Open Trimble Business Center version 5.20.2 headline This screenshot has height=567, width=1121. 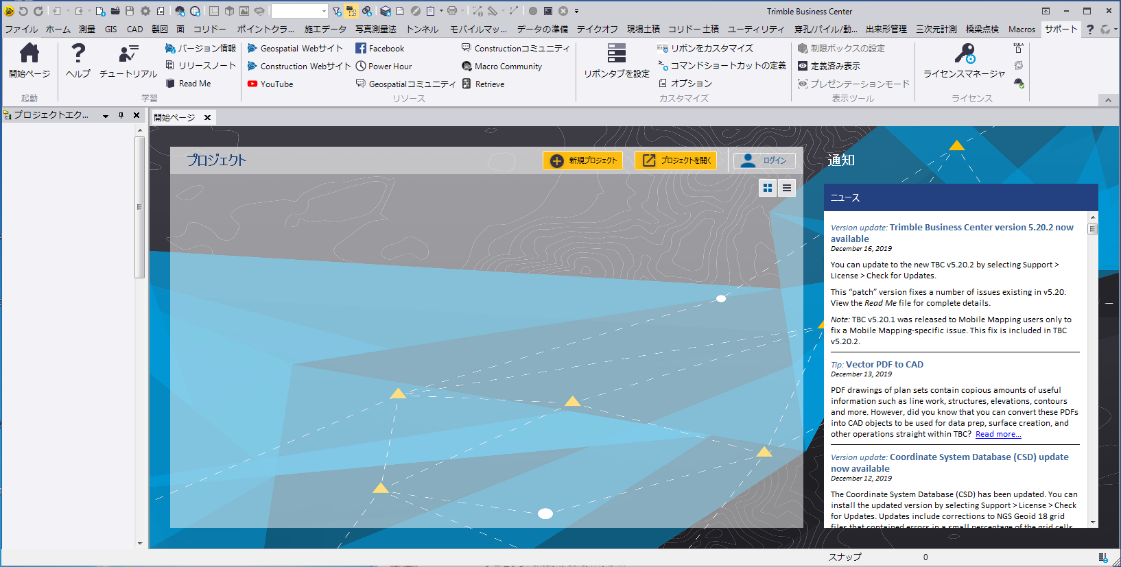pyautogui.click(x=952, y=233)
